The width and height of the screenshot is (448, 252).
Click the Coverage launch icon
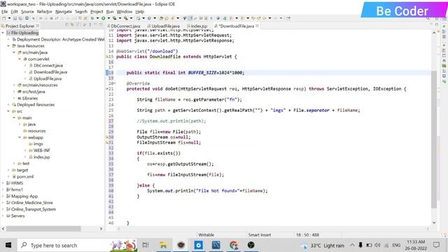tap(115, 18)
